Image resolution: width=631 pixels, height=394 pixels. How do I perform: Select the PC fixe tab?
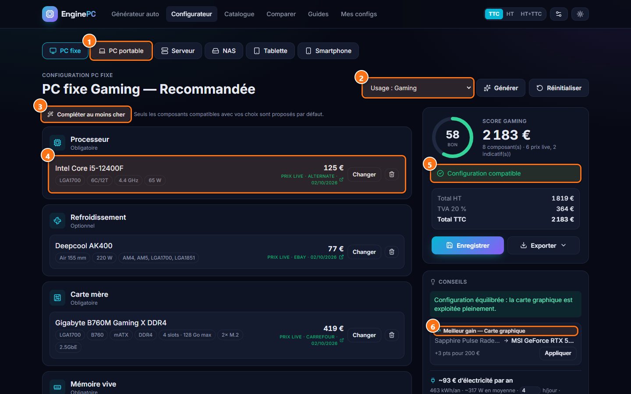(x=65, y=51)
